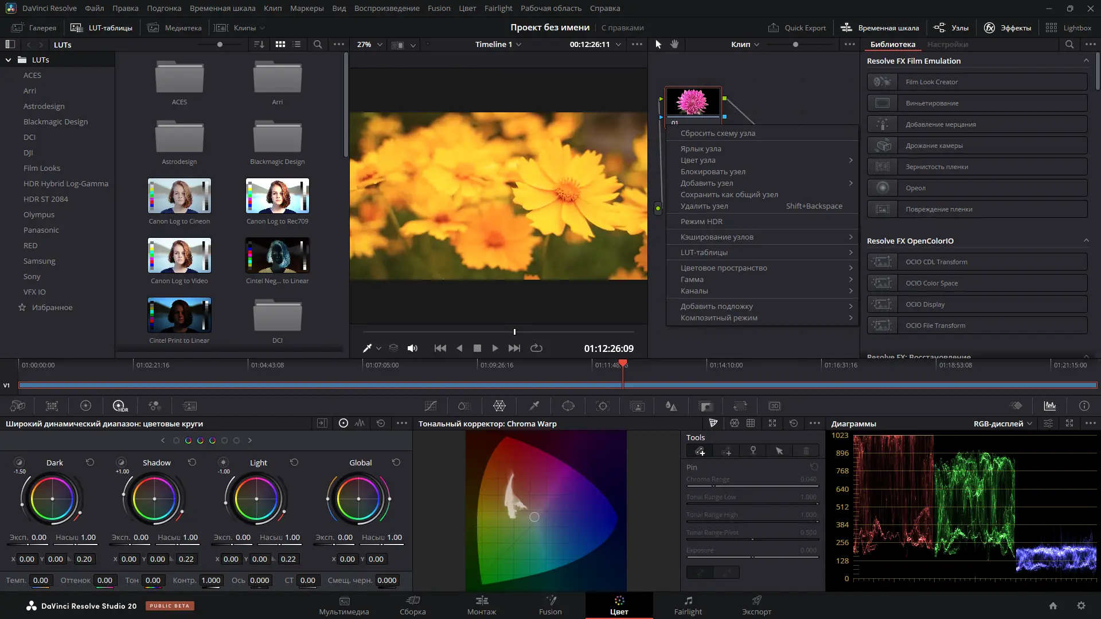Toggle loop playback in viewer
The image size is (1101, 619).
pos(536,348)
